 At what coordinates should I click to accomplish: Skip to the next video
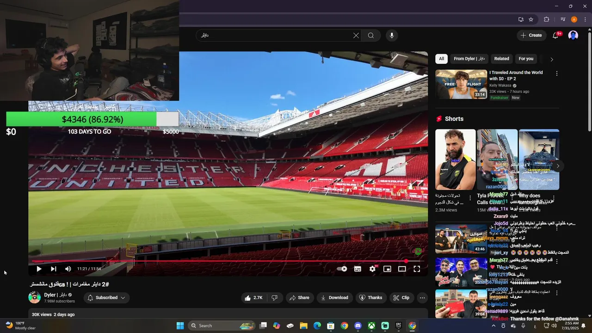[x=54, y=269]
